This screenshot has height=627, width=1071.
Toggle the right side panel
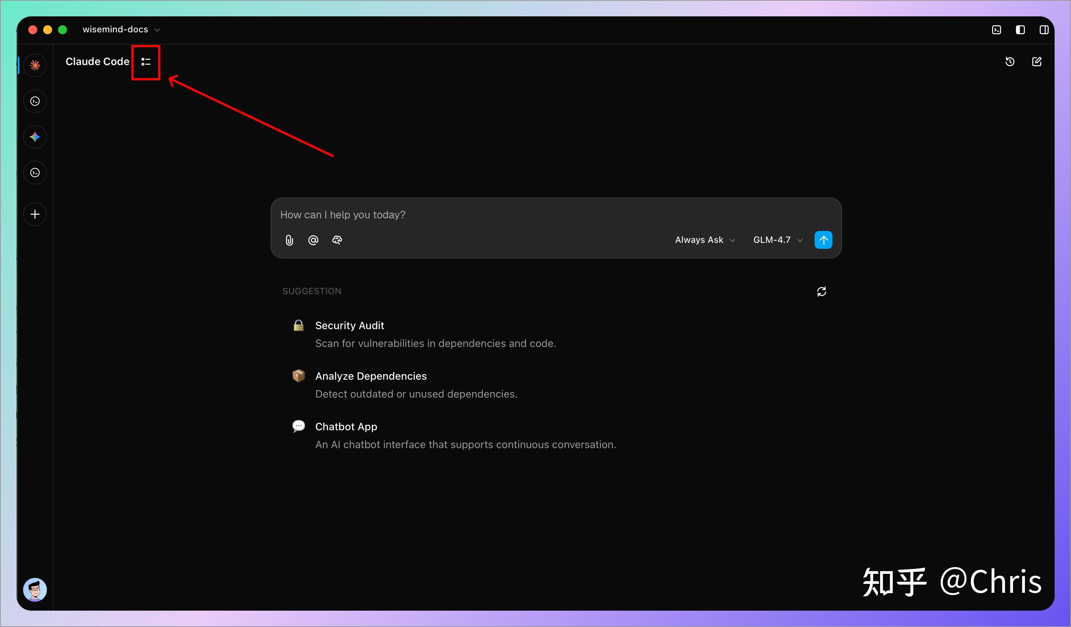(x=1044, y=30)
